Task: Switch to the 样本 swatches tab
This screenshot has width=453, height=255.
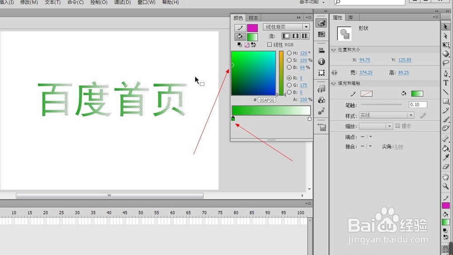Action: [x=253, y=18]
